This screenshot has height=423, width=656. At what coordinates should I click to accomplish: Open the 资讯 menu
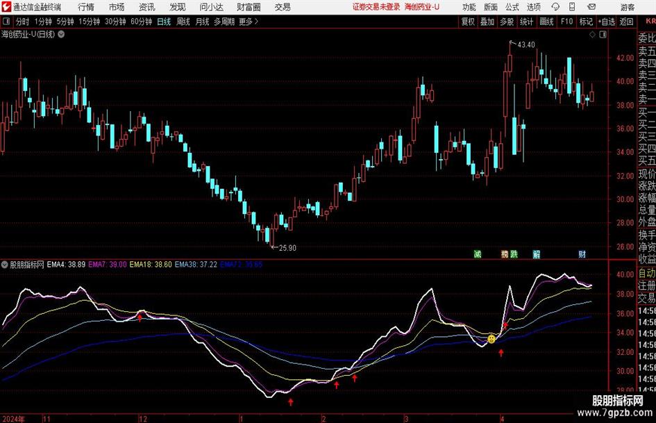pyautogui.click(x=147, y=7)
